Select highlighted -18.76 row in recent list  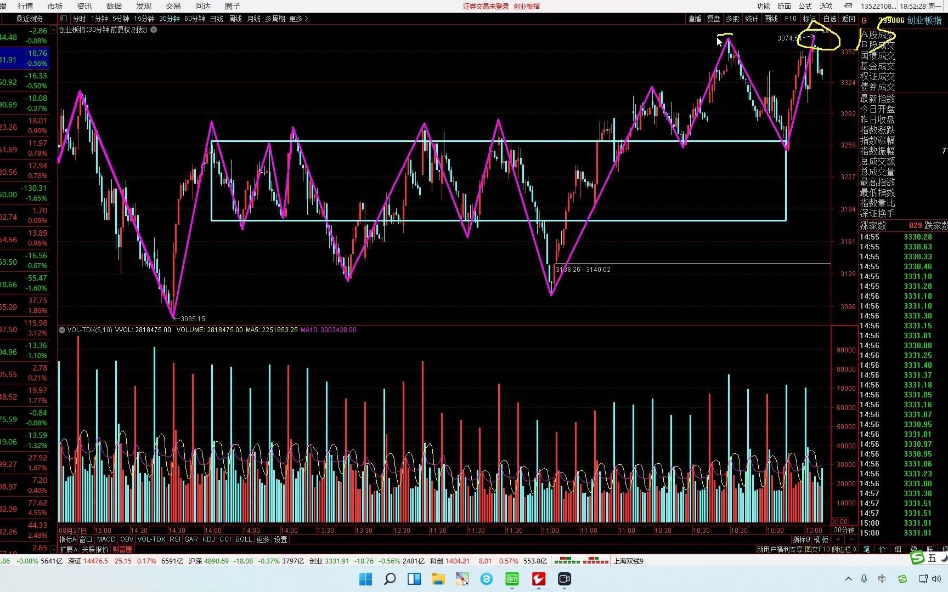pyautogui.click(x=24, y=58)
